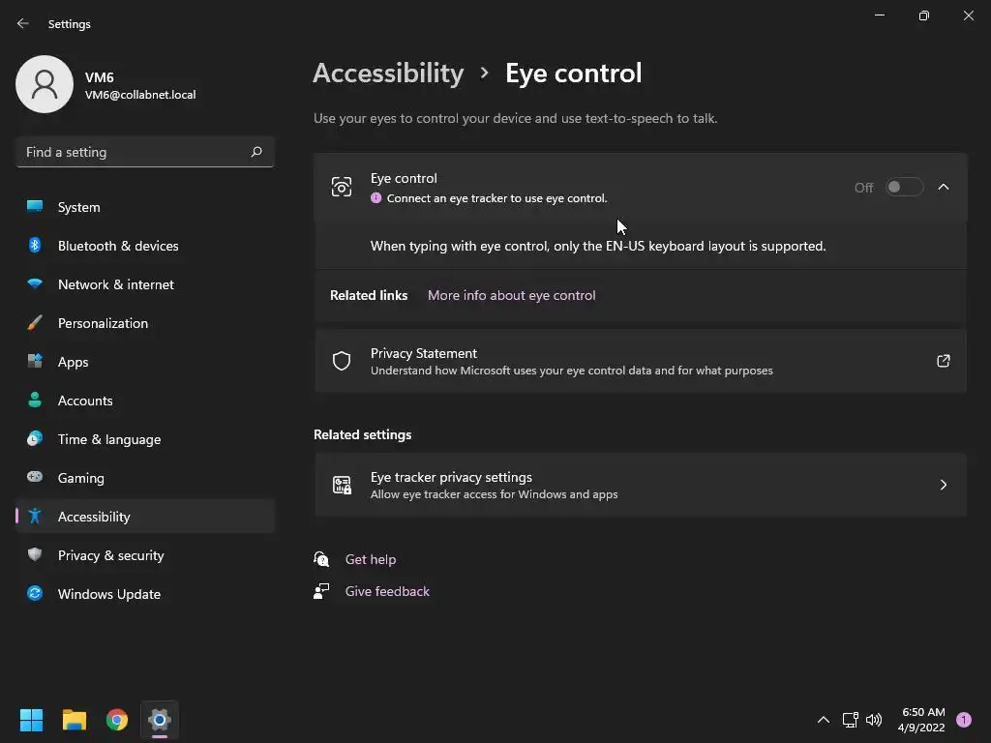Go to Time & language settings
Screen dimensions: 991x743
pyautogui.click(x=109, y=439)
